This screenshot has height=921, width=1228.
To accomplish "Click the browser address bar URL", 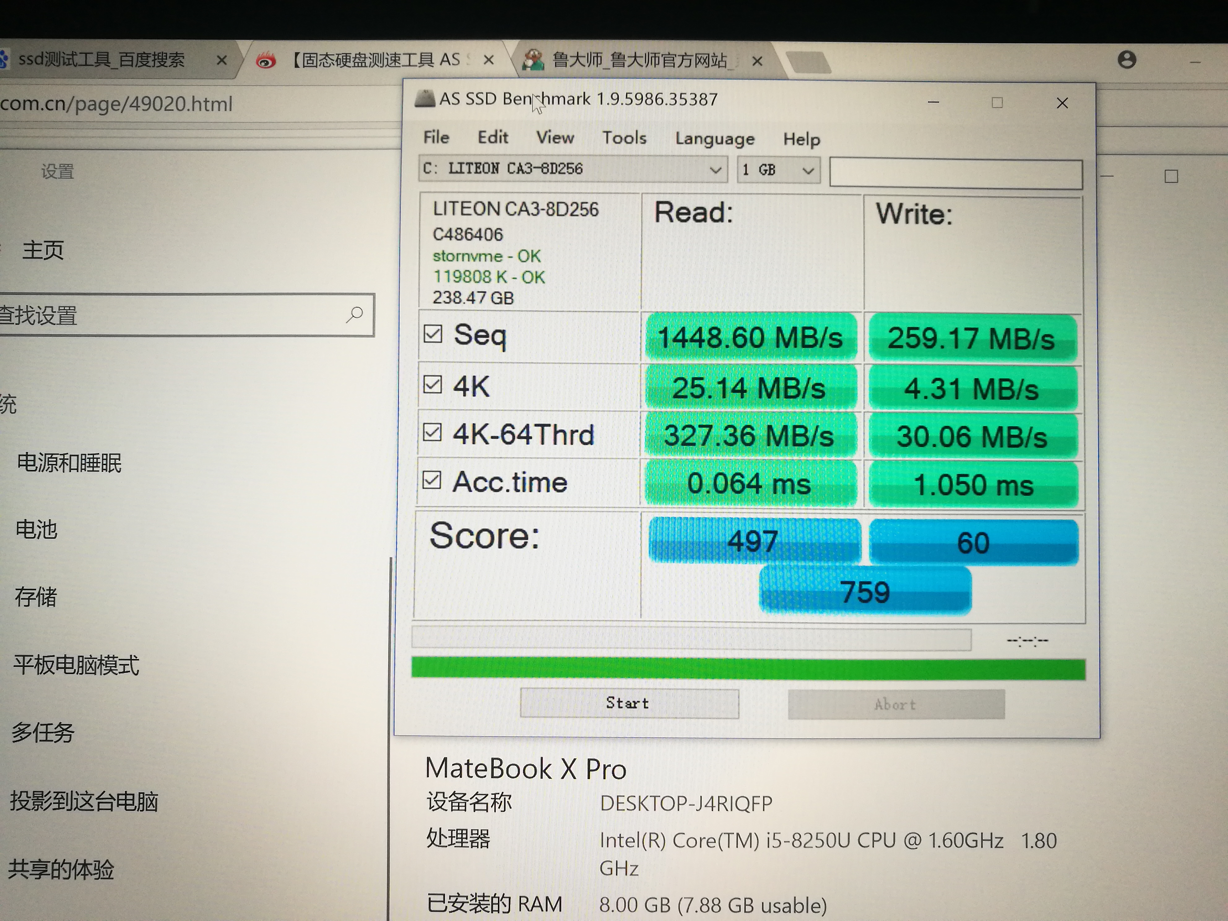I will point(116,104).
